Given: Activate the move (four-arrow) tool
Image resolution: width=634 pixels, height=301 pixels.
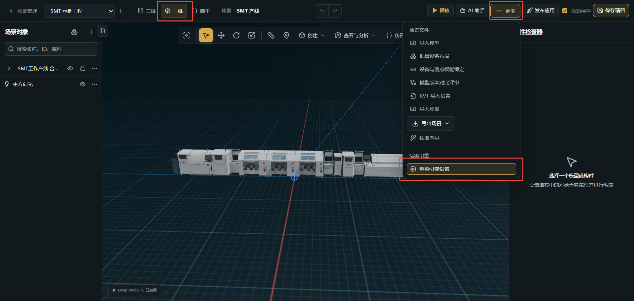Looking at the screenshot, I should pos(221,35).
